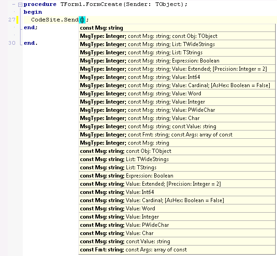Viewport: 277px width, 256px height.
Task: Select MsgType overload with List: TStrings
Action: pos(177,52)
